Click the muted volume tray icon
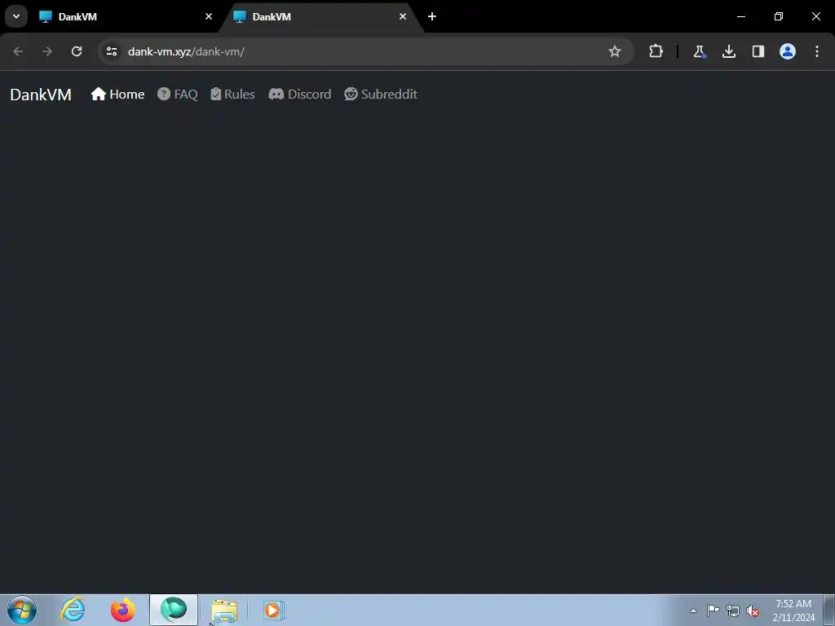835x626 pixels. click(753, 611)
